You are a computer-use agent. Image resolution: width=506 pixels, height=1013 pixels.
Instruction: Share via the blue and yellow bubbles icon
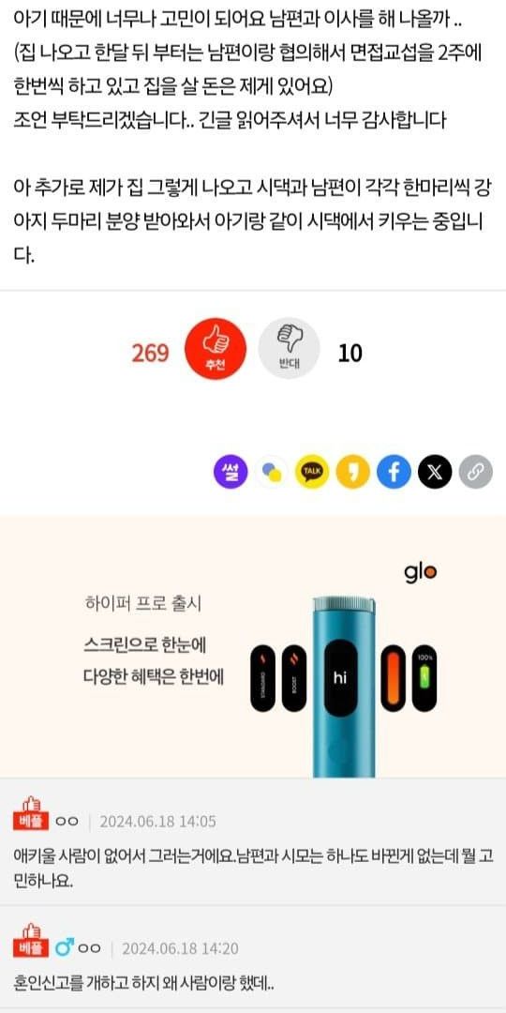[x=272, y=472]
